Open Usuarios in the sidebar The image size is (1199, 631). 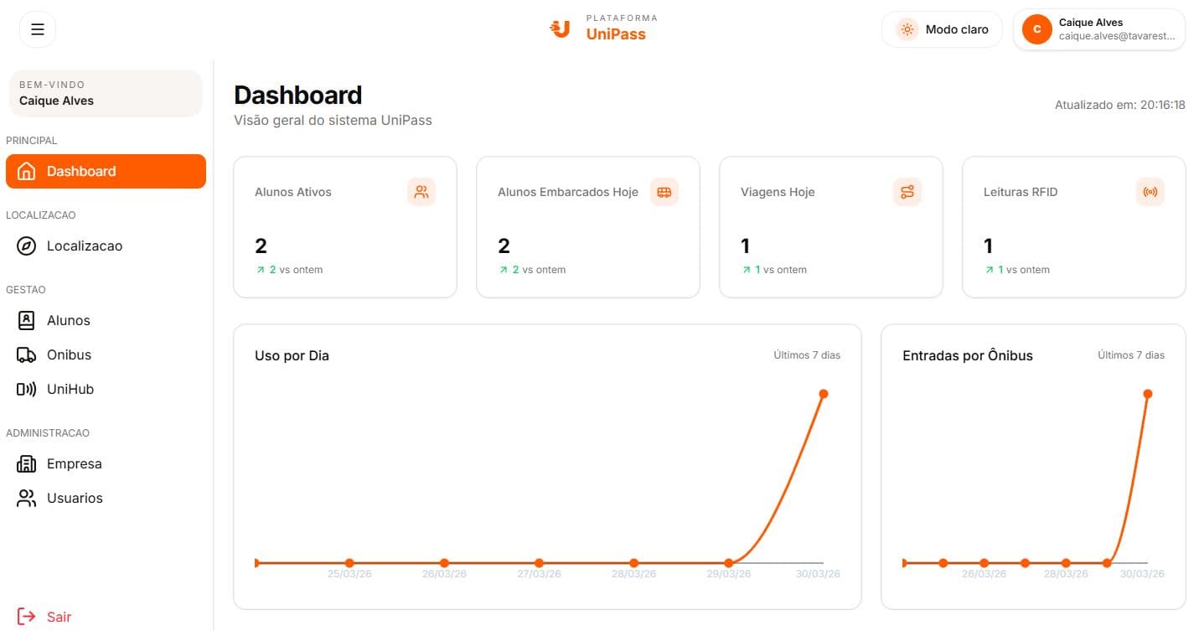106,498
